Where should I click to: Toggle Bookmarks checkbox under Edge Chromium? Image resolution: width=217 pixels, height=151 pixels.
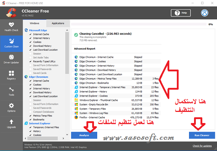(30, 119)
